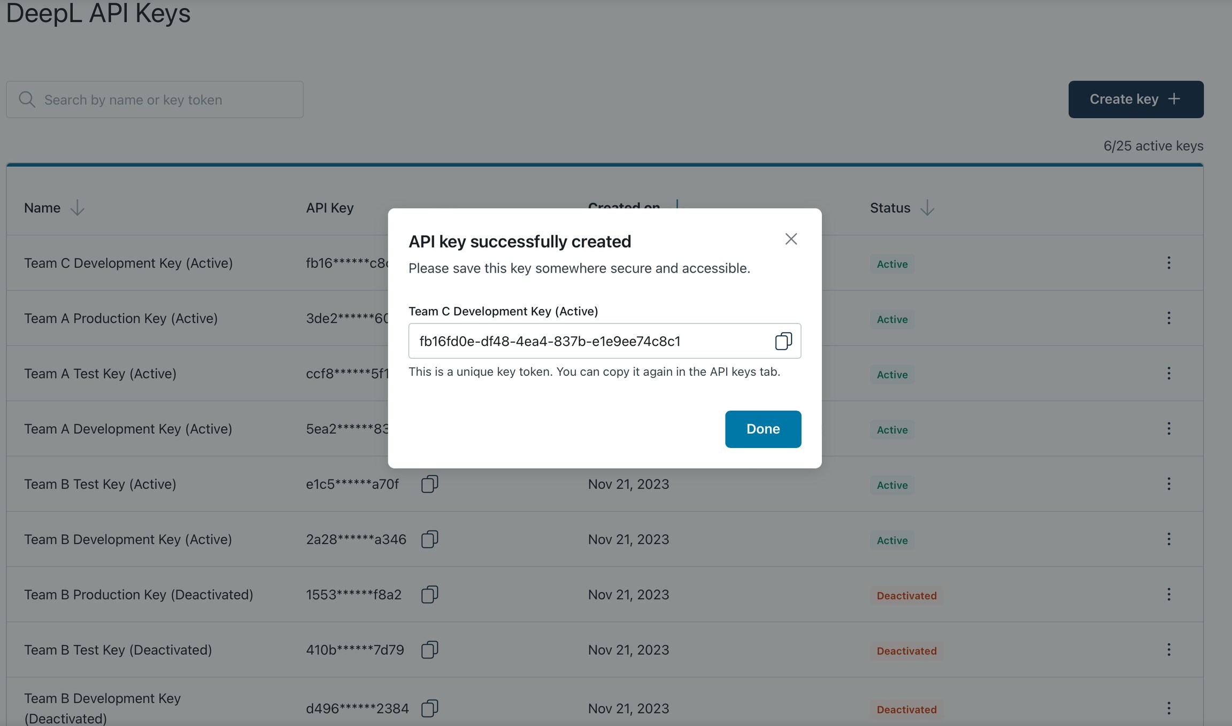
Task: Open options menu for Team B Test Key (Active)
Action: tap(1168, 484)
